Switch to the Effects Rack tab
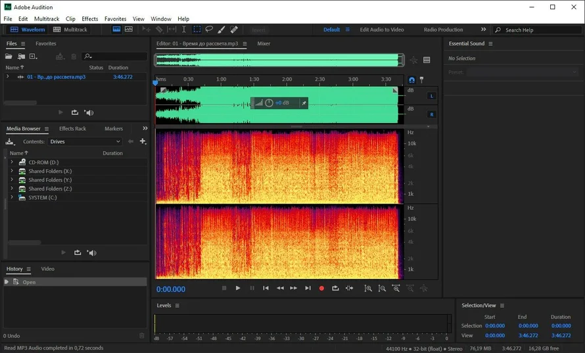Screen dimensions: 585x353 pyautogui.click(x=72, y=128)
